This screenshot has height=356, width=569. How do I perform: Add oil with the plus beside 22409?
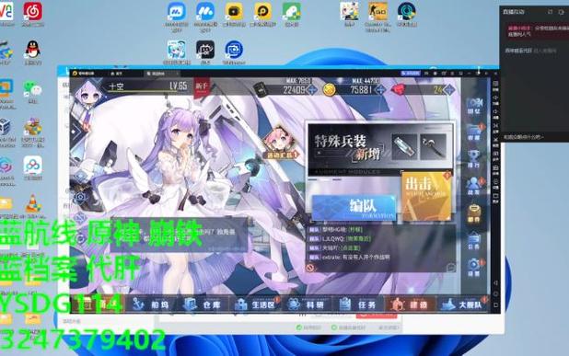point(311,89)
